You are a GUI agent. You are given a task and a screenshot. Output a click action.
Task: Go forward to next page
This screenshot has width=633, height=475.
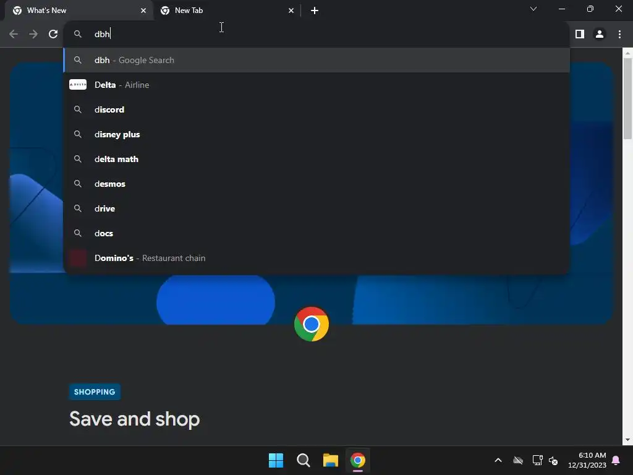(x=33, y=35)
